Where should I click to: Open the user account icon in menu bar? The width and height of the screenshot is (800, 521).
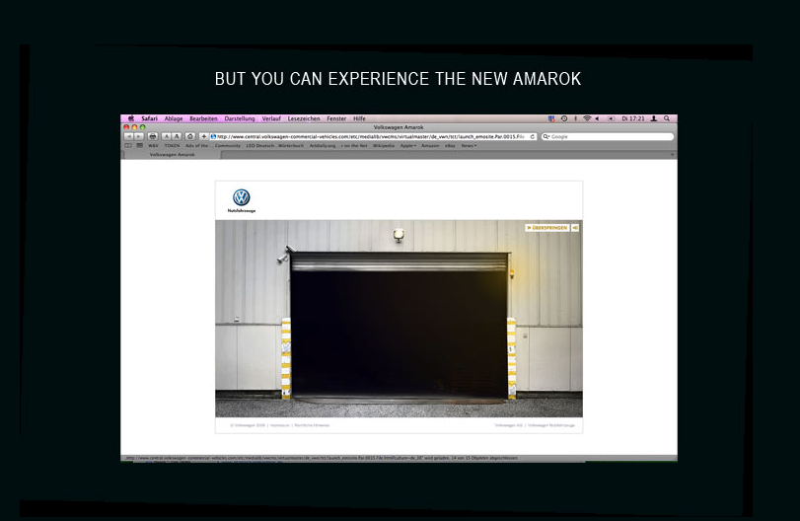coord(654,118)
